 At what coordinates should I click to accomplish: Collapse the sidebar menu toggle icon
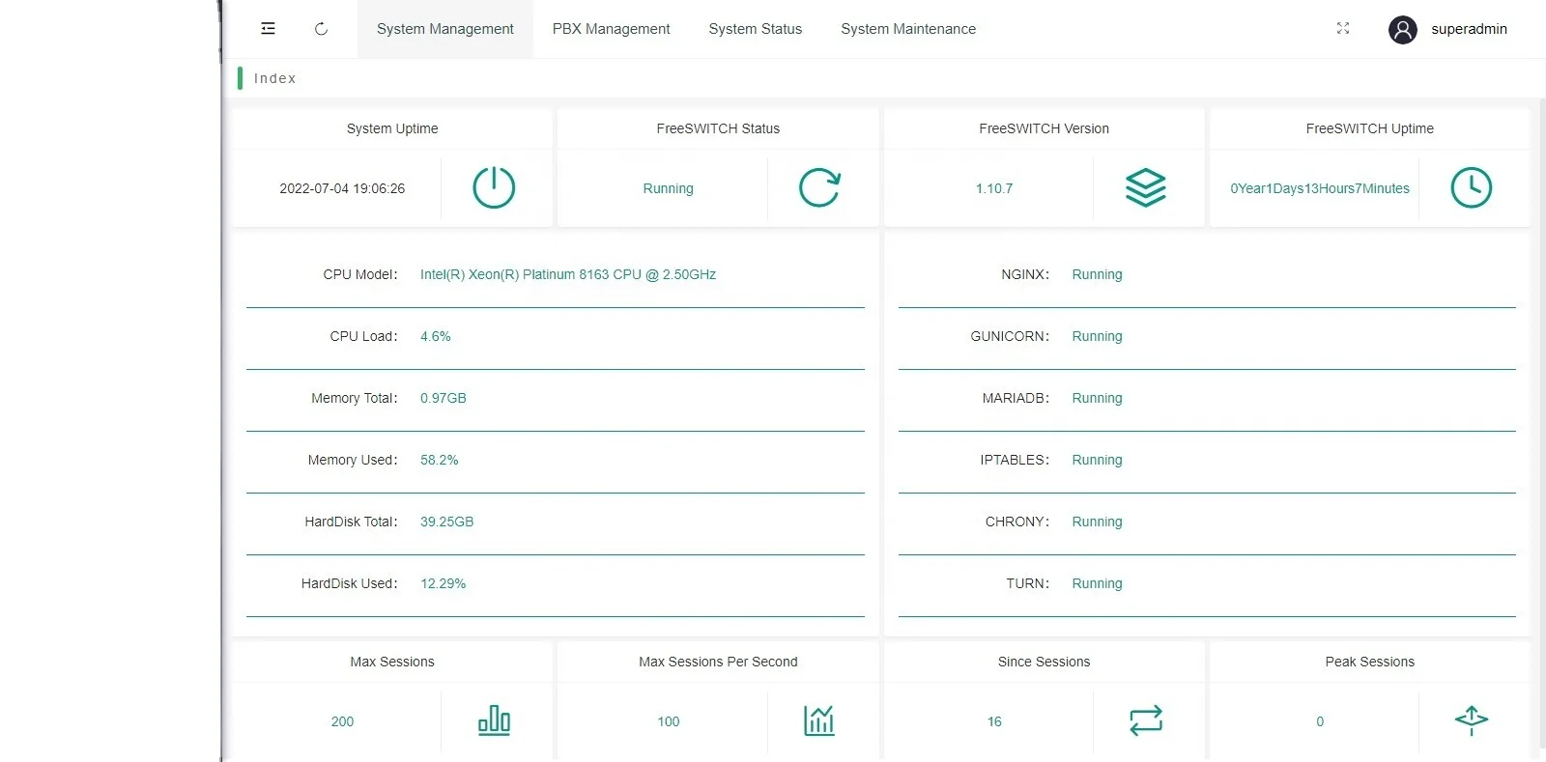(x=268, y=29)
